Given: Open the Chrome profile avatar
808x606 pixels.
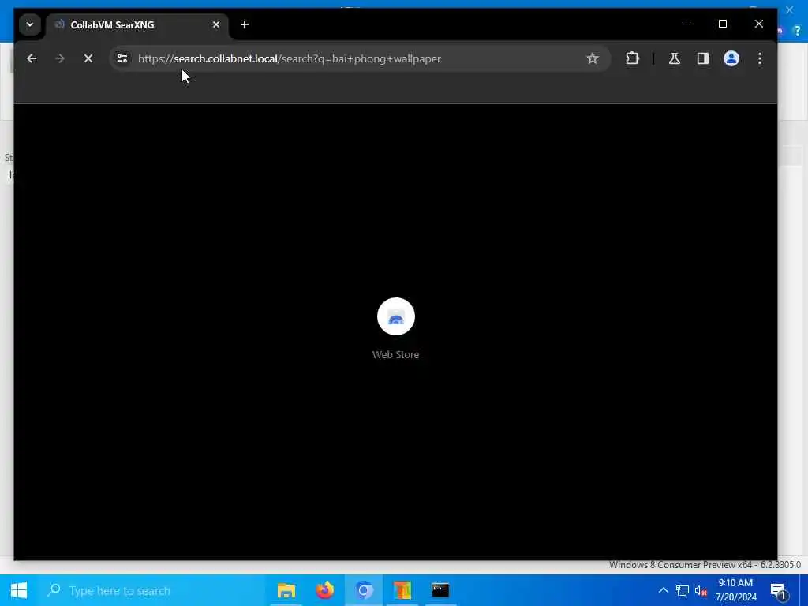Looking at the screenshot, I should [x=731, y=58].
